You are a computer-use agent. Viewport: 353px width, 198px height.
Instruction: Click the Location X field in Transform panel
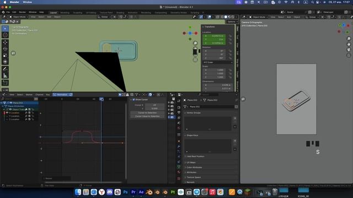pyautogui.click(x=214, y=36)
